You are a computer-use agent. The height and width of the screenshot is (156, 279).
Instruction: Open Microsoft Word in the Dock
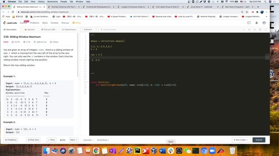click(x=162, y=151)
